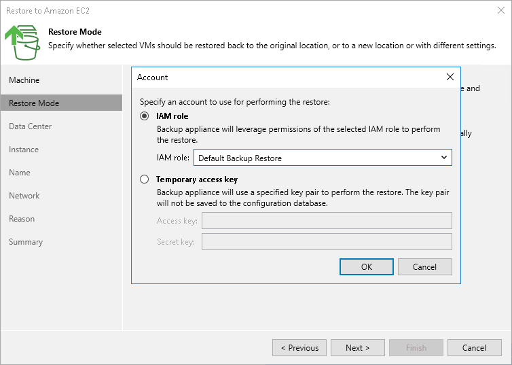Screen dimensions: 512x365
Task: Switch to the Instance step
Action: click(24, 150)
